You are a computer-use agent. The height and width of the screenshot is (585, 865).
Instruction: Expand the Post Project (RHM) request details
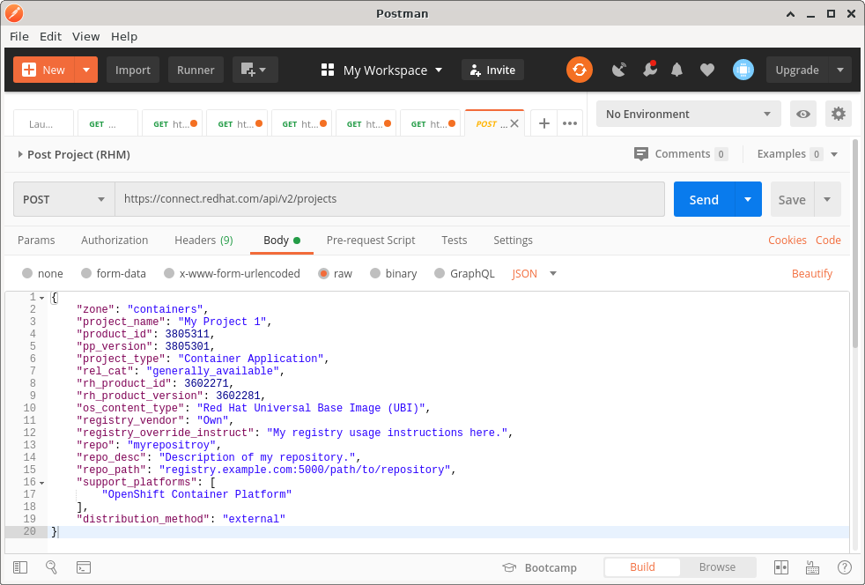pyautogui.click(x=20, y=154)
